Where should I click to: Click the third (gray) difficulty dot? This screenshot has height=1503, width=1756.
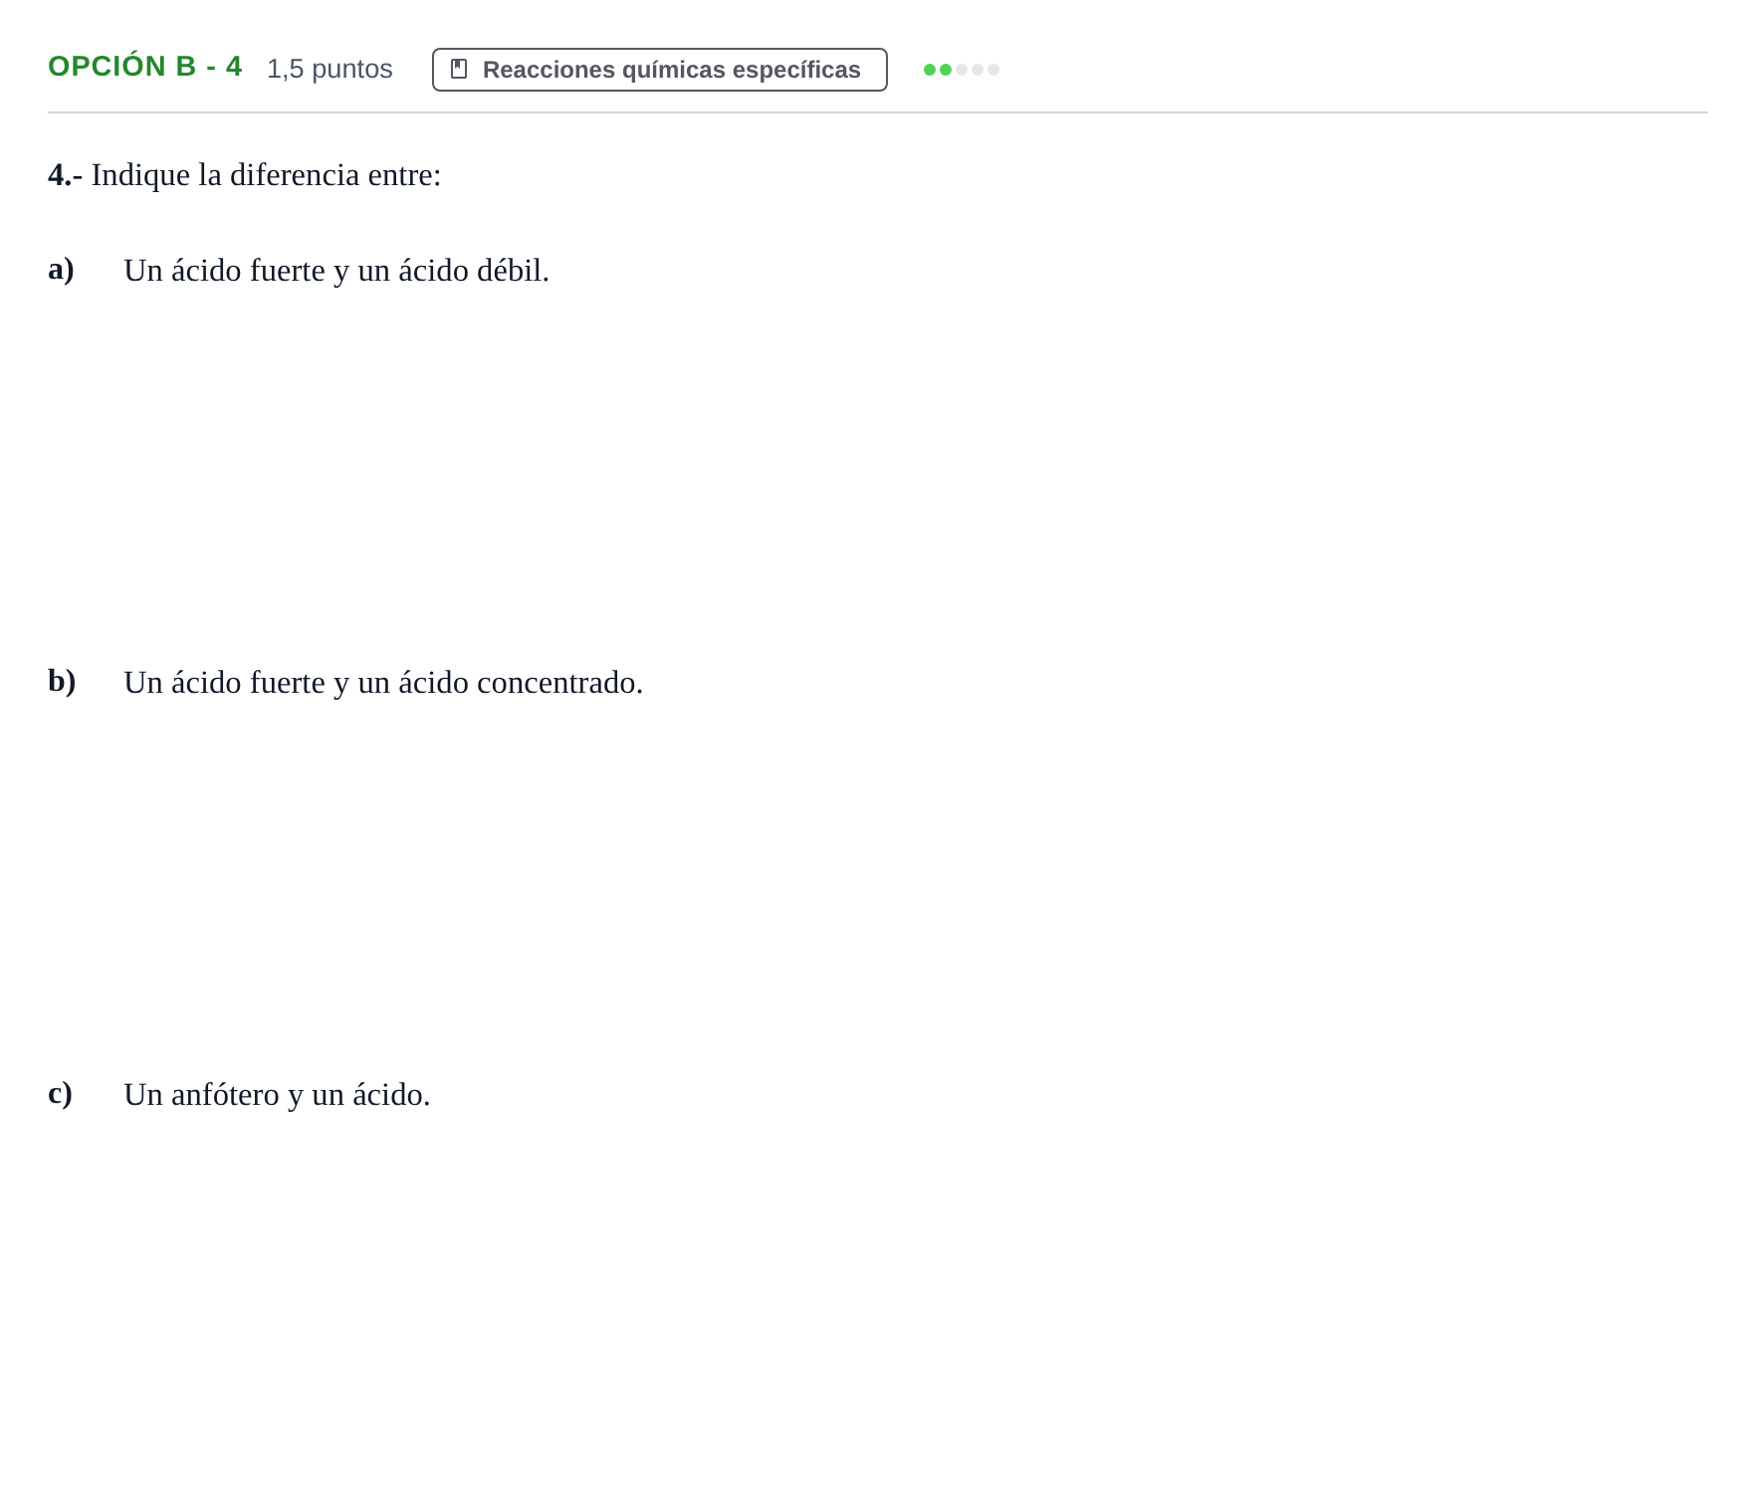pyautogui.click(x=962, y=70)
